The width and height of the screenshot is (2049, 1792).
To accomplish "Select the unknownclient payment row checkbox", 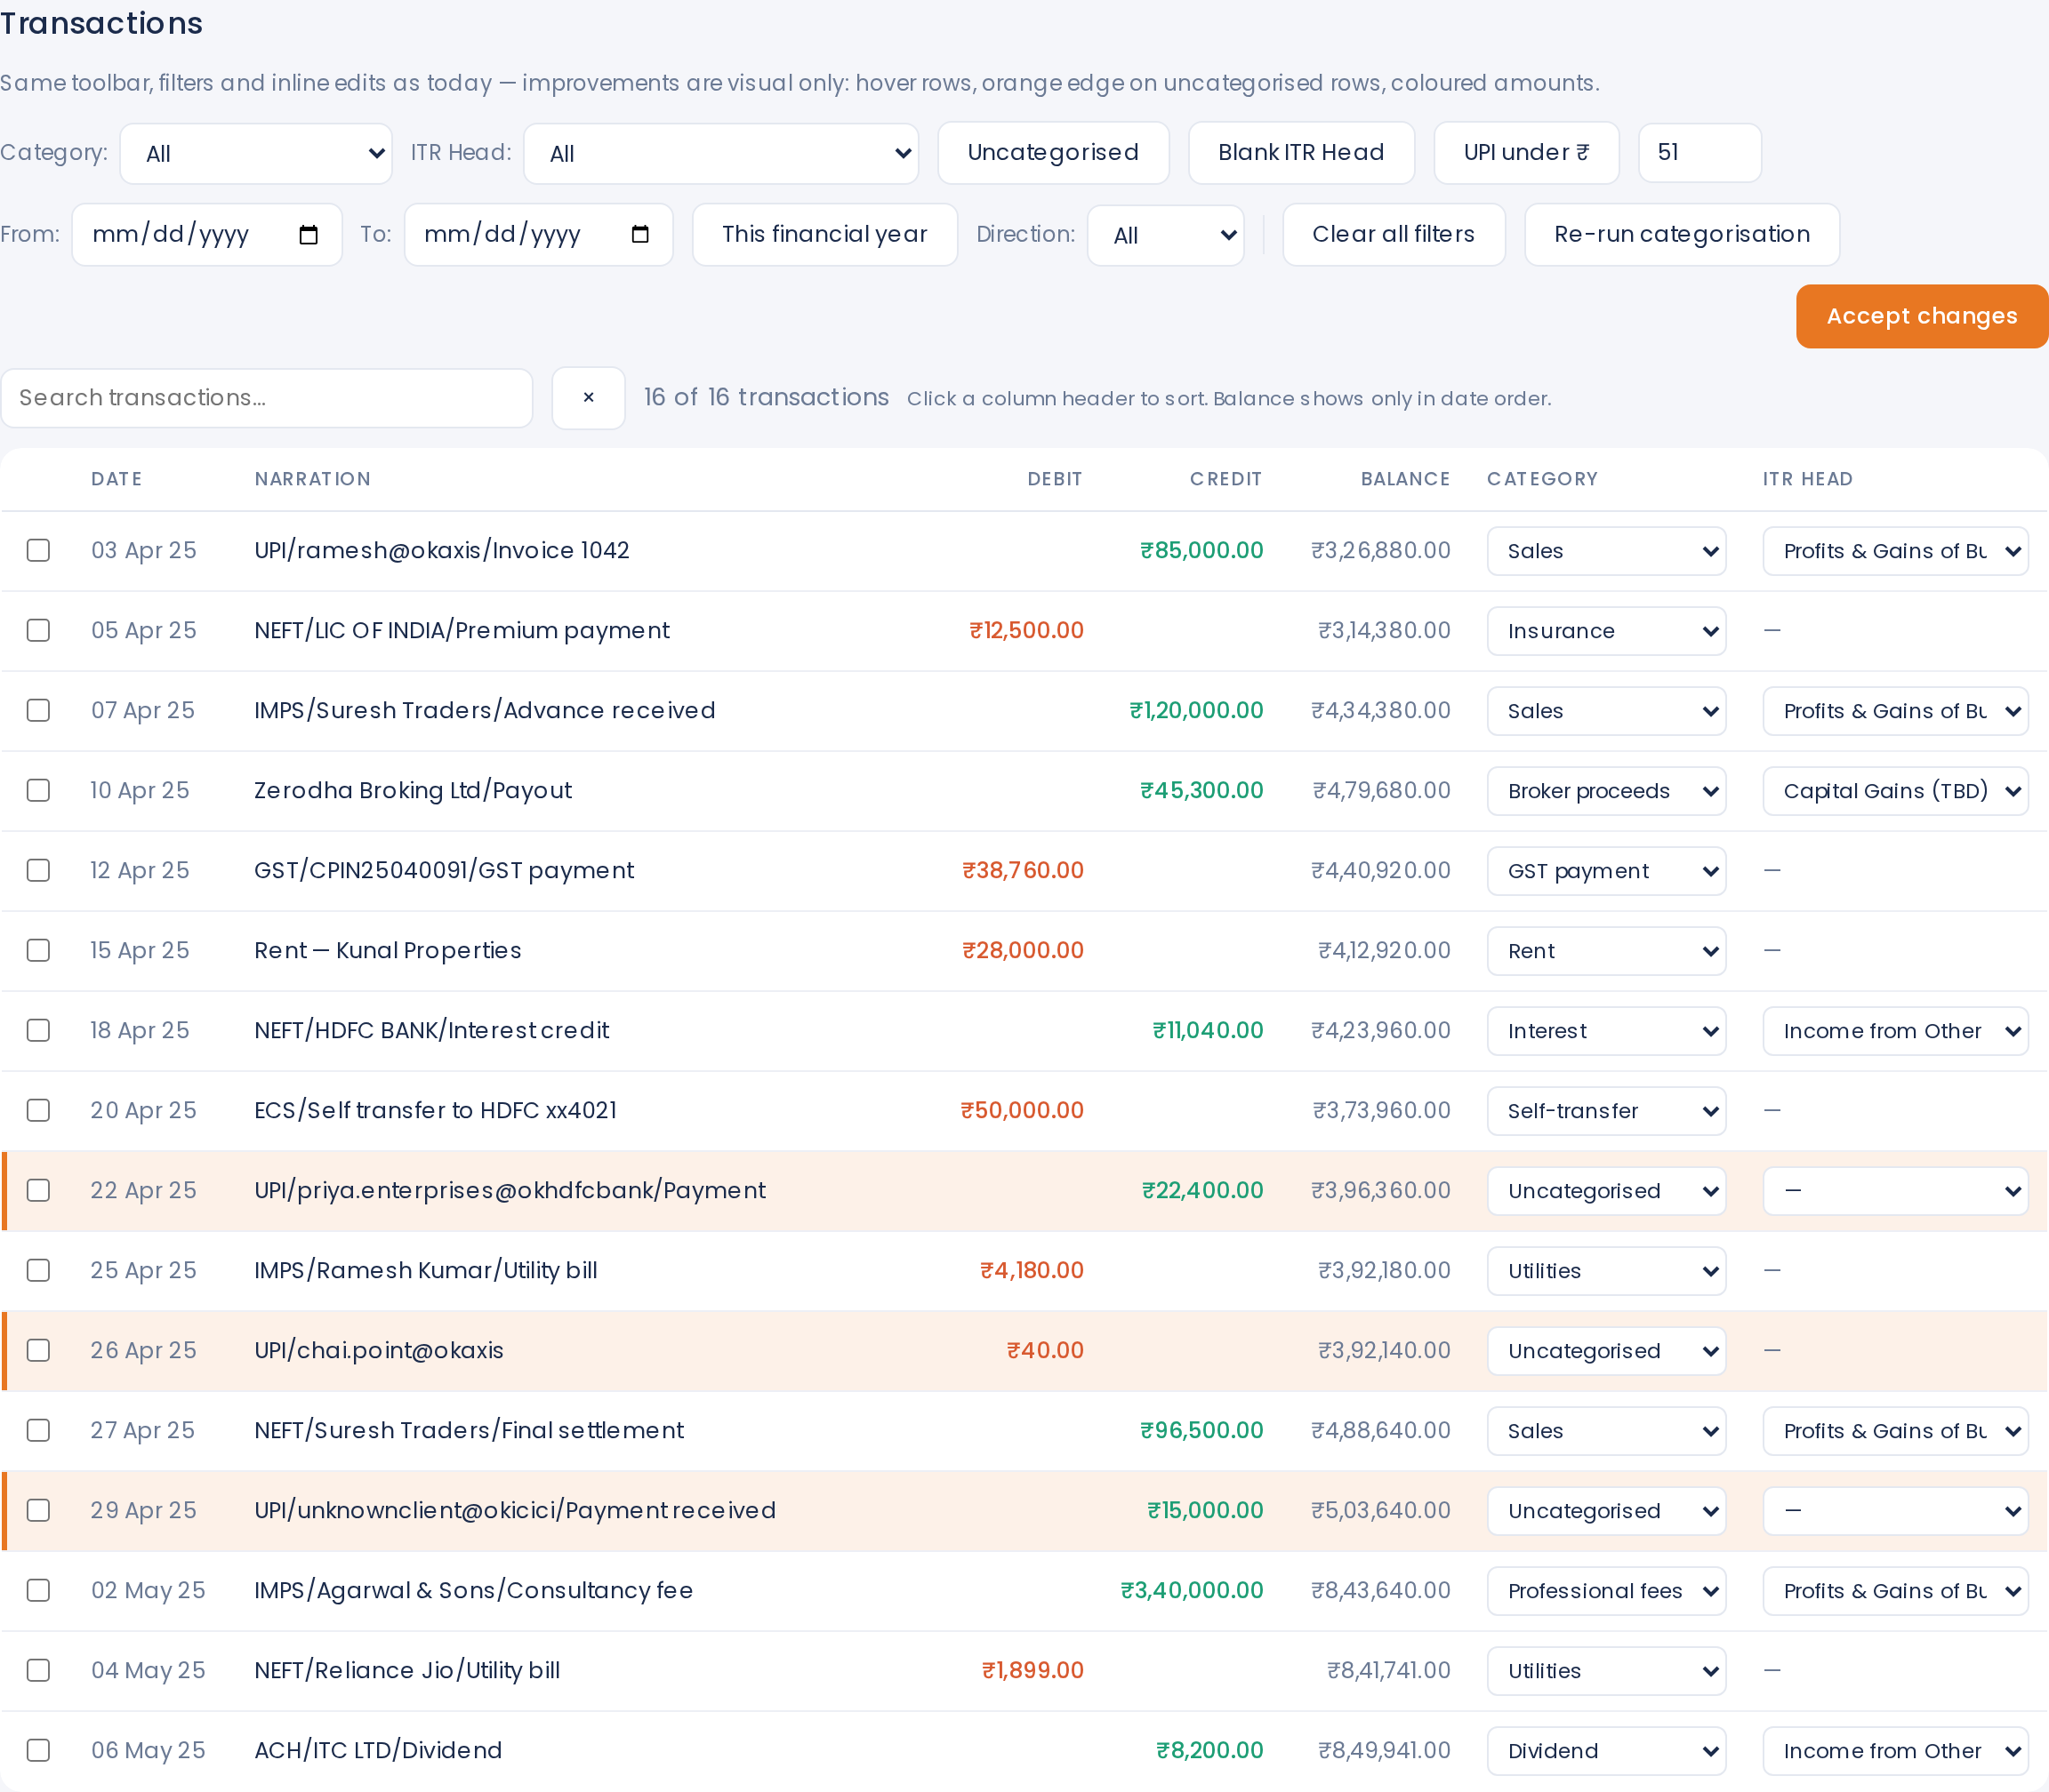I will tap(38, 1511).
